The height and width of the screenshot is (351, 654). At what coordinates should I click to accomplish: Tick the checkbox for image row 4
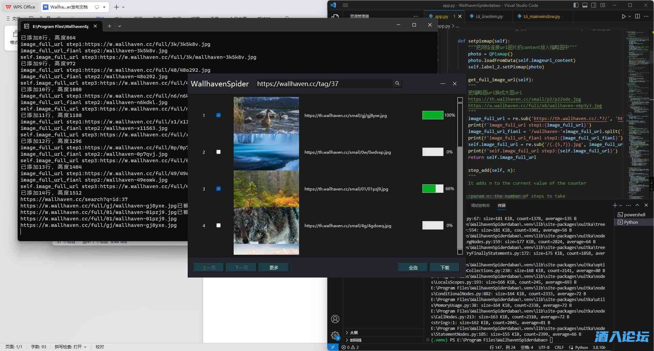[218, 225]
